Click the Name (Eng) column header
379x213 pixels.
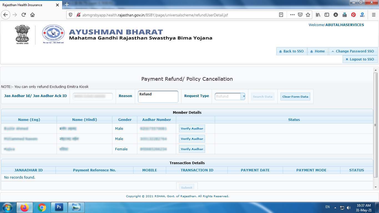29,120
